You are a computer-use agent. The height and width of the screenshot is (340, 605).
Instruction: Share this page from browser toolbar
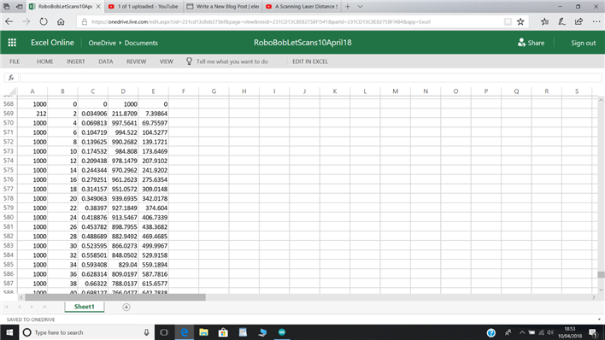pos(579,21)
